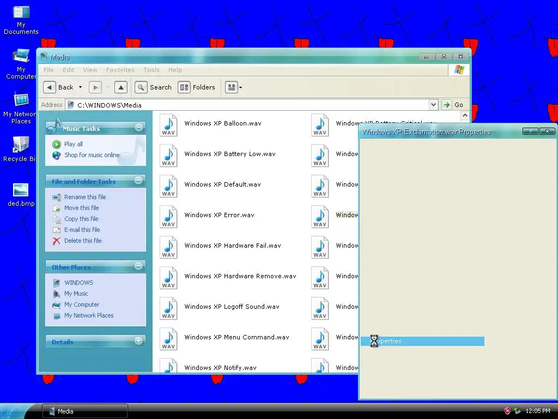Screen dimensions: 558x419
Task: Collapse the Music Tasks panel
Action: 139,127
